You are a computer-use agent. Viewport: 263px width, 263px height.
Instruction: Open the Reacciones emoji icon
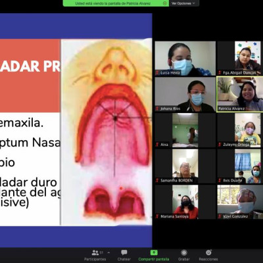[208, 252]
